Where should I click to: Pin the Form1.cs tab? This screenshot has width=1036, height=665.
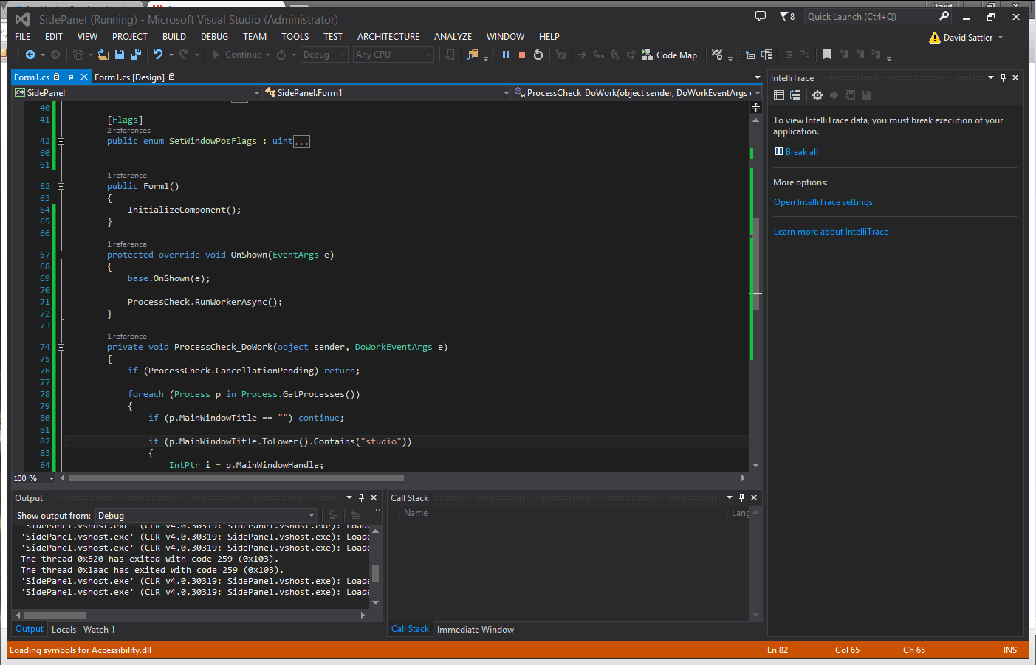[x=71, y=77]
